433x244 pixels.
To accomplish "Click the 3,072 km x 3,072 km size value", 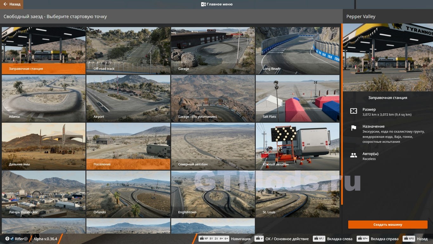I will [387, 114].
